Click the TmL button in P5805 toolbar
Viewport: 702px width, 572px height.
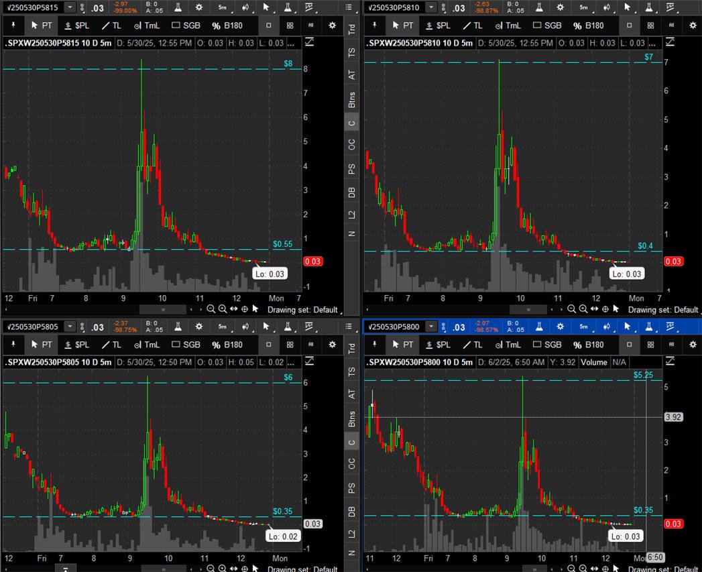tap(147, 345)
